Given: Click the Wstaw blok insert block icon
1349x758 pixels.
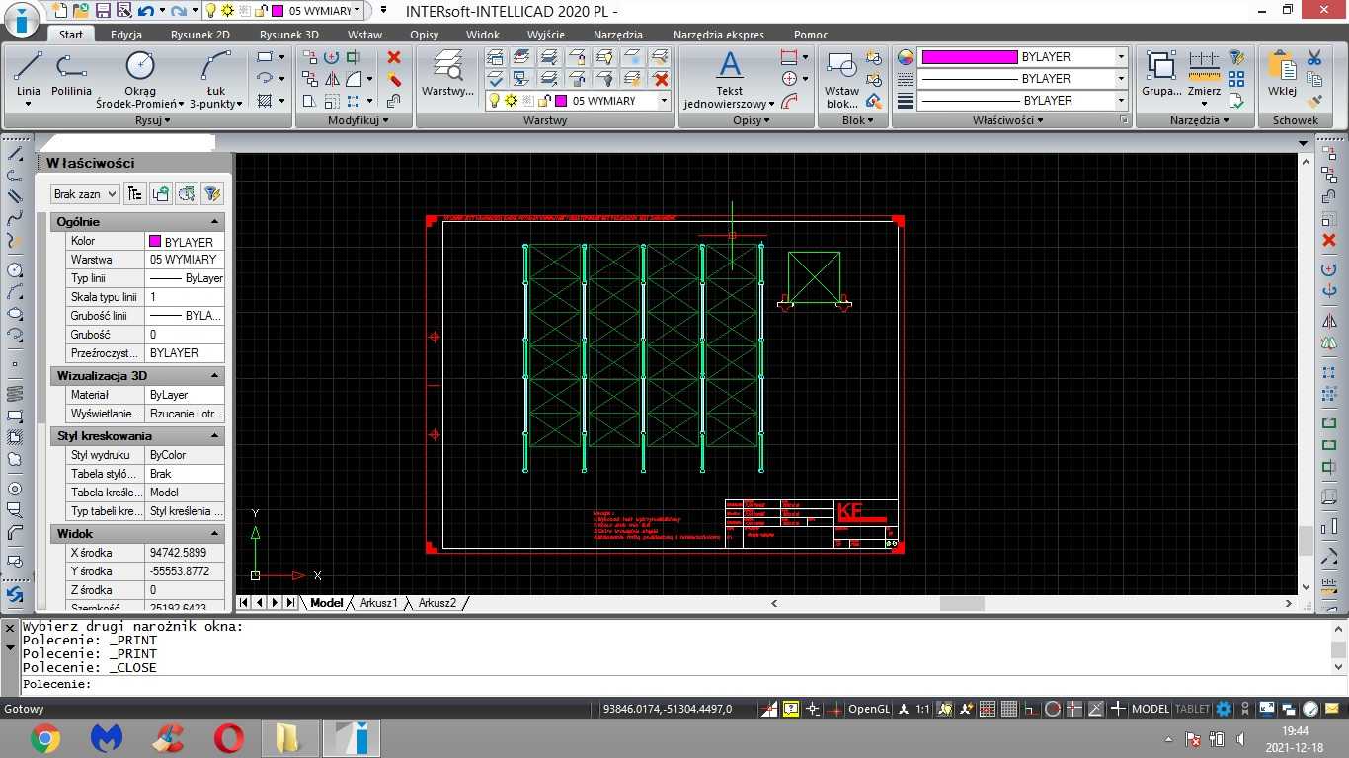Looking at the screenshot, I should tap(842, 78).
